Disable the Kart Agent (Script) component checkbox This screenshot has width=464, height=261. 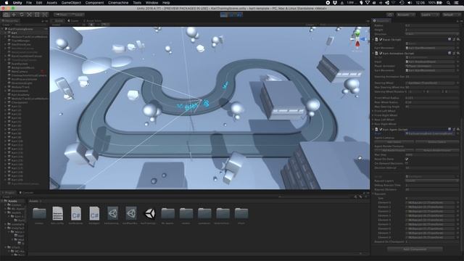point(381,129)
